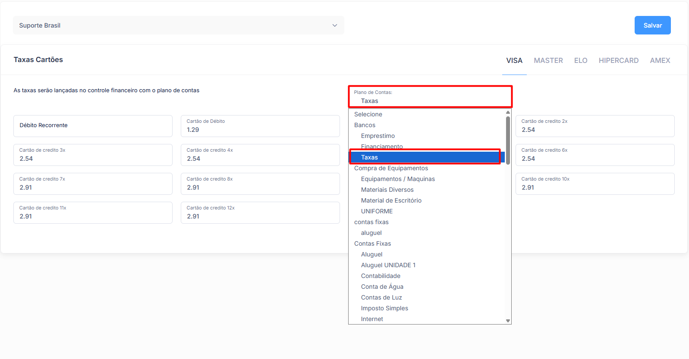Select Emprestimo in the dropdown list
The height and width of the screenshot is (359, 689).
coord(427,136)
